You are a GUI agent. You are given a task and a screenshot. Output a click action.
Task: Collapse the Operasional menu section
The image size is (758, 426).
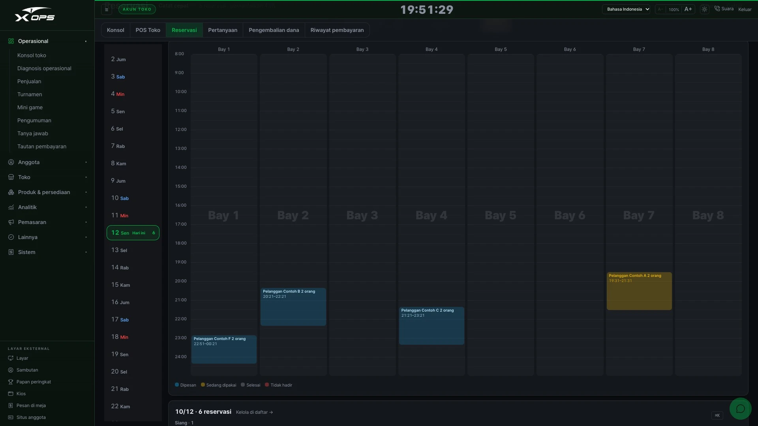[47, 41]
